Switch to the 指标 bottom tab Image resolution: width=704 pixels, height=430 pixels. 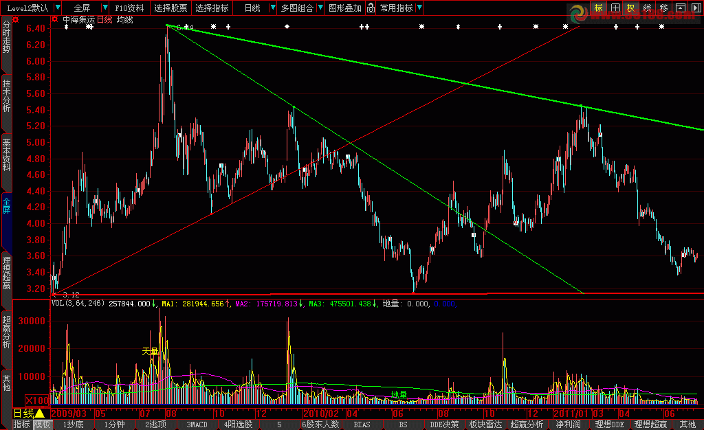tap(21, 425)
